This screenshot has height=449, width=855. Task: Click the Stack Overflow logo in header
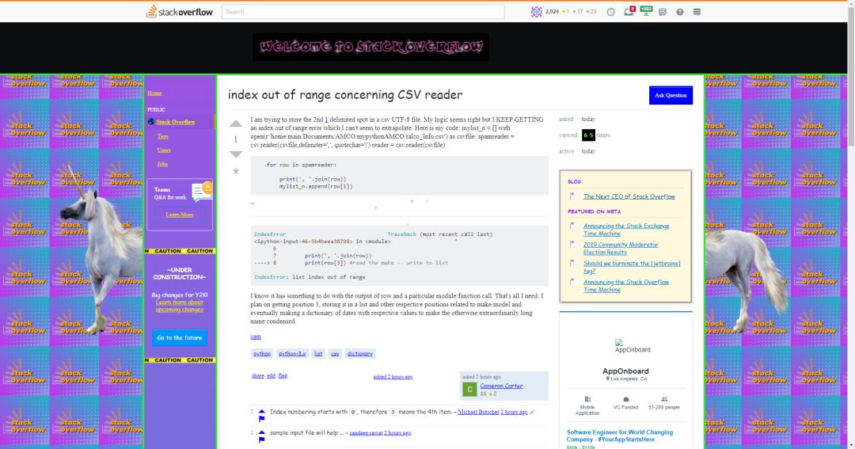(180, 11)
